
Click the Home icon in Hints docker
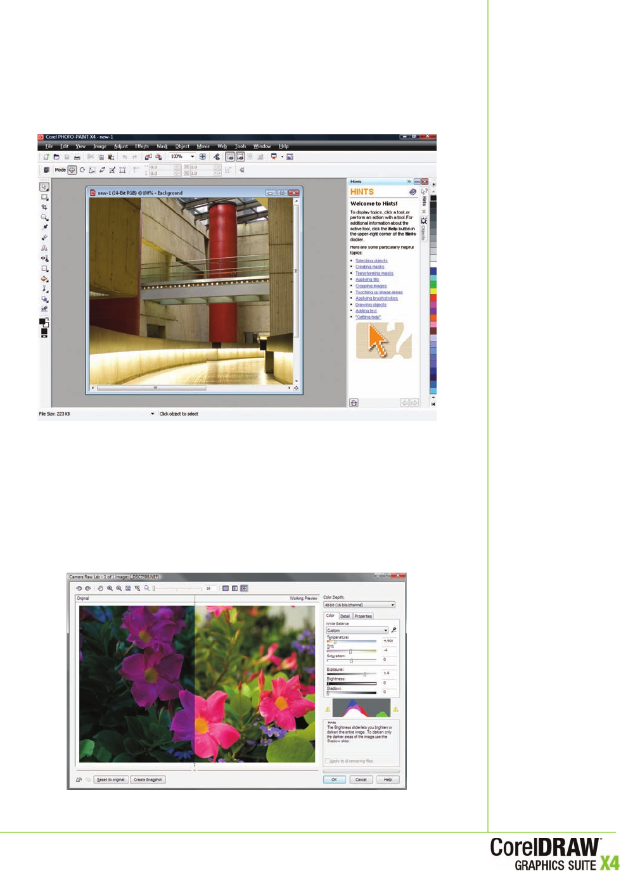coord(354,403)
